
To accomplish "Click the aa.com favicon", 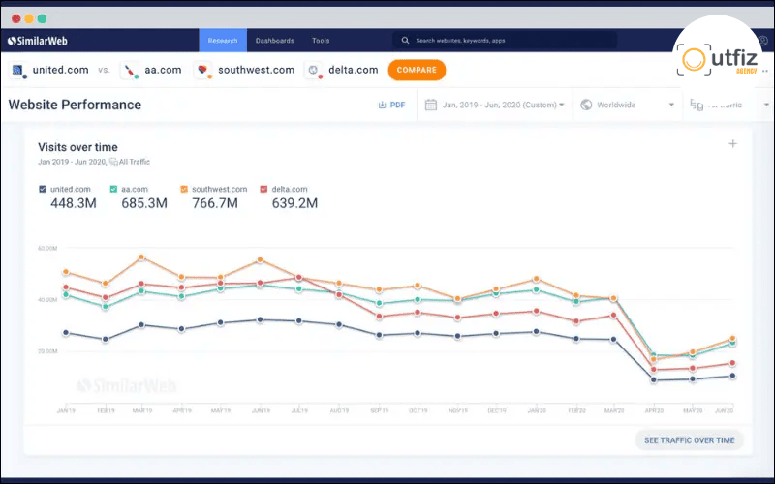I will 131,70.
